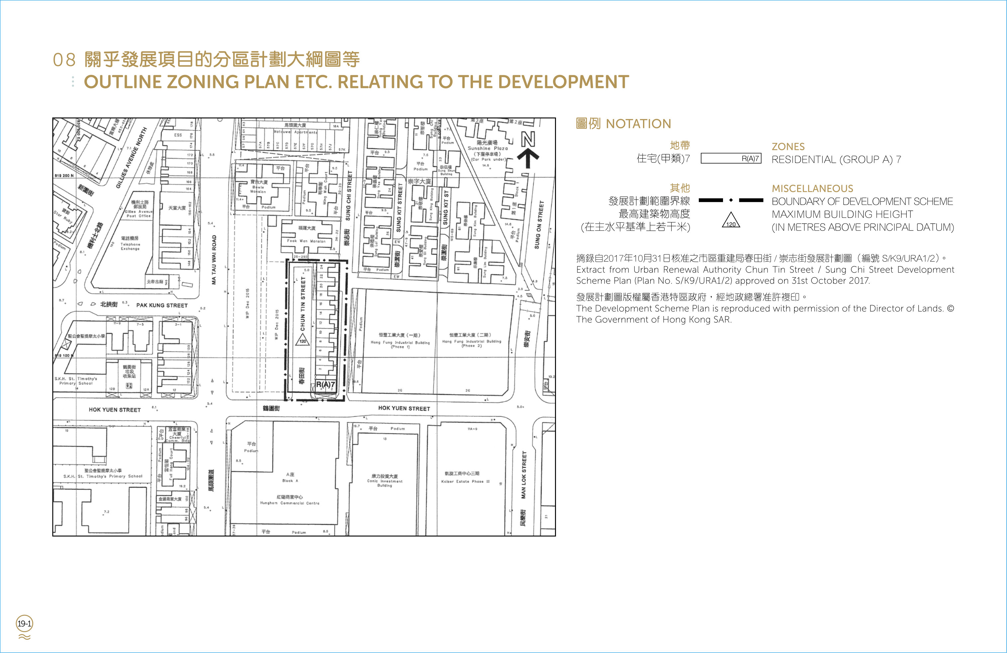Click 'Hong Fung Industrial Building (Phase 1)' label
The height and width of the screenshot is (653, 1007).
pyautogui.click(x=400, y=345)
